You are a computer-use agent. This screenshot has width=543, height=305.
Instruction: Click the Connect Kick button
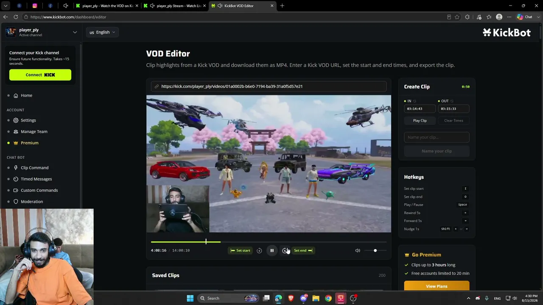(x=40, y=75)
